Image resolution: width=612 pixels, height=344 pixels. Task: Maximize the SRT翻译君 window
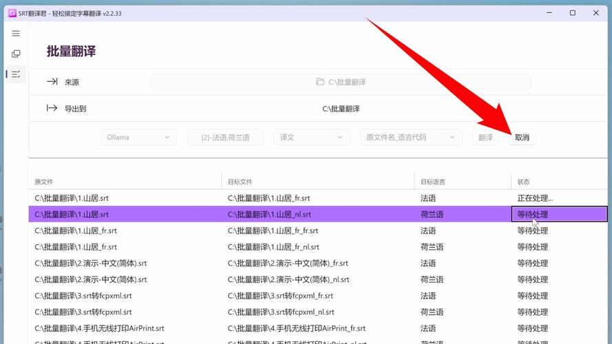tap(573, 13)
